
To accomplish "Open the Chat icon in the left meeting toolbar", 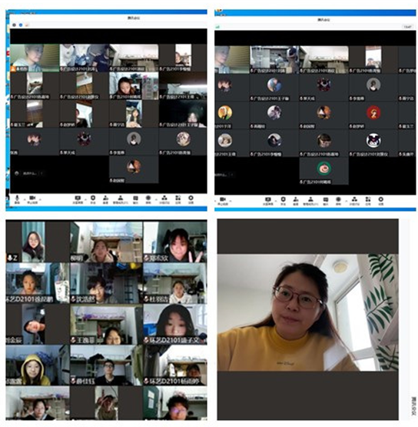I will coord(135,199).
